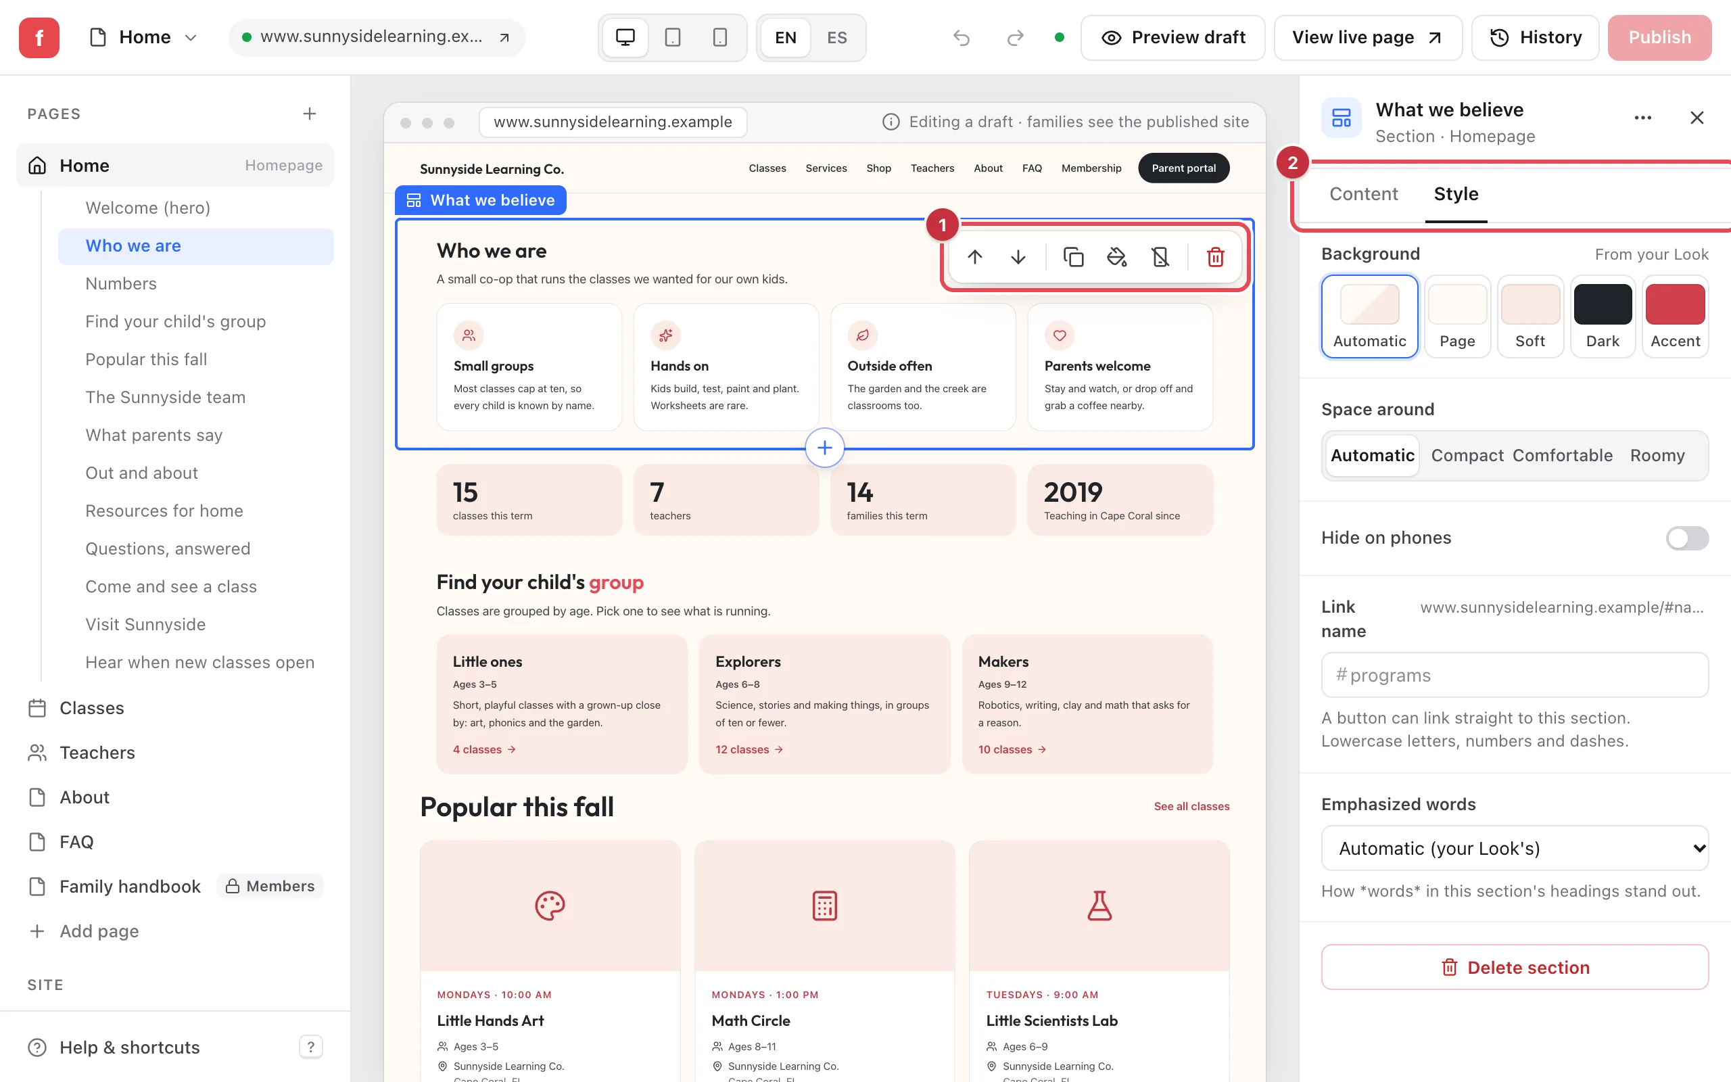
Task: Set space around to Compact
Action: (x=1467, y=455)
